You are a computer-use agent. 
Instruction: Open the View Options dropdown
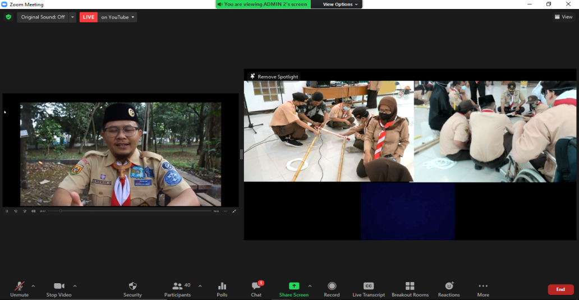[x=340, y=4]
